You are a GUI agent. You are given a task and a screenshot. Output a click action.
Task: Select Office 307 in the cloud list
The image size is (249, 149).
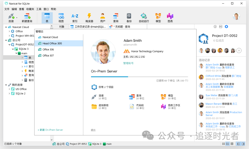pyautogui.click(x=59, y=55)
